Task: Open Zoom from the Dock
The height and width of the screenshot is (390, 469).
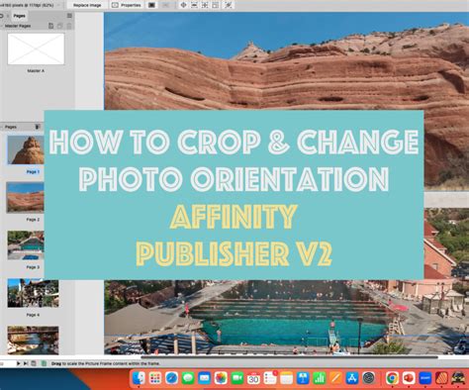Action: [425, 378]
